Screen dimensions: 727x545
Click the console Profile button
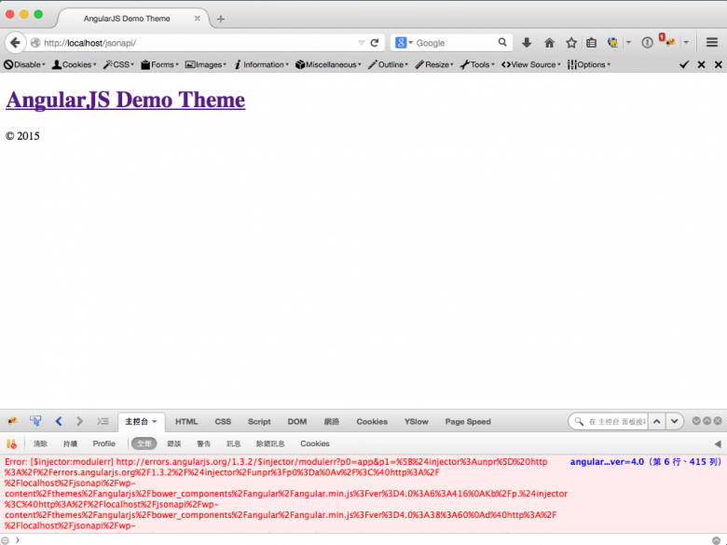coord(103,444)
